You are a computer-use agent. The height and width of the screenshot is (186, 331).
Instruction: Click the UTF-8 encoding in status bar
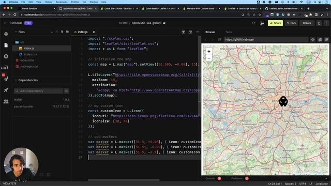pos(303,184)
